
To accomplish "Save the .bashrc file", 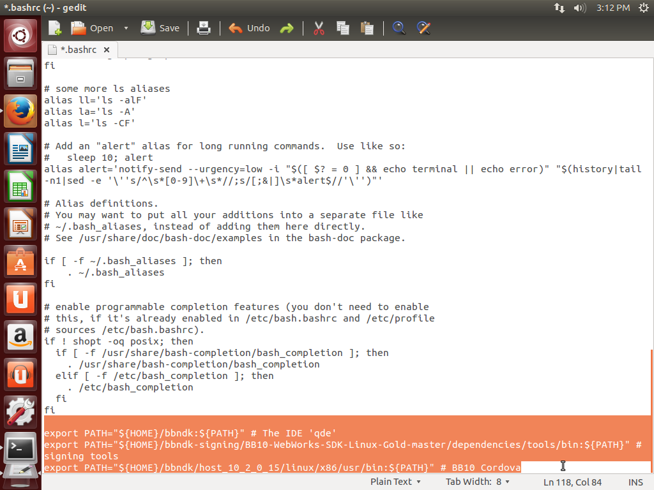I will coord(160,28).
